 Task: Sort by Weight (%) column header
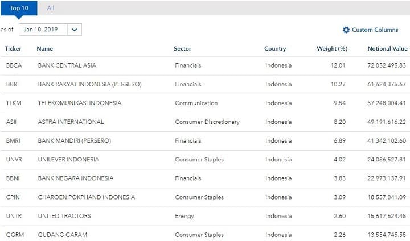coord(332,49)
